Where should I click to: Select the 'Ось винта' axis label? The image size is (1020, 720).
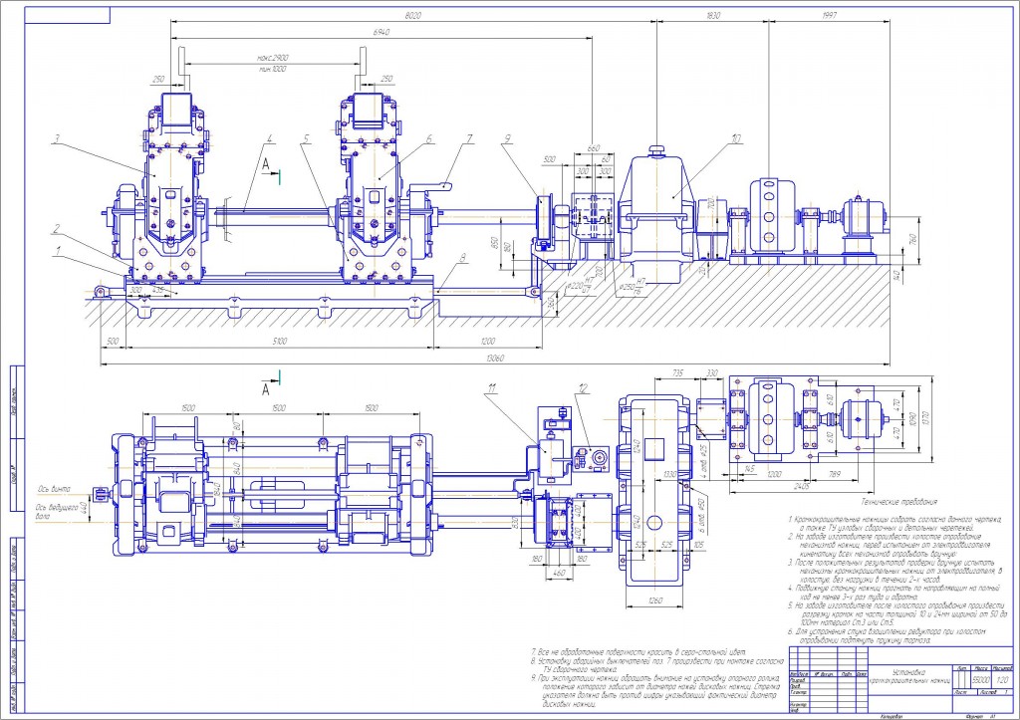(55, 488)
